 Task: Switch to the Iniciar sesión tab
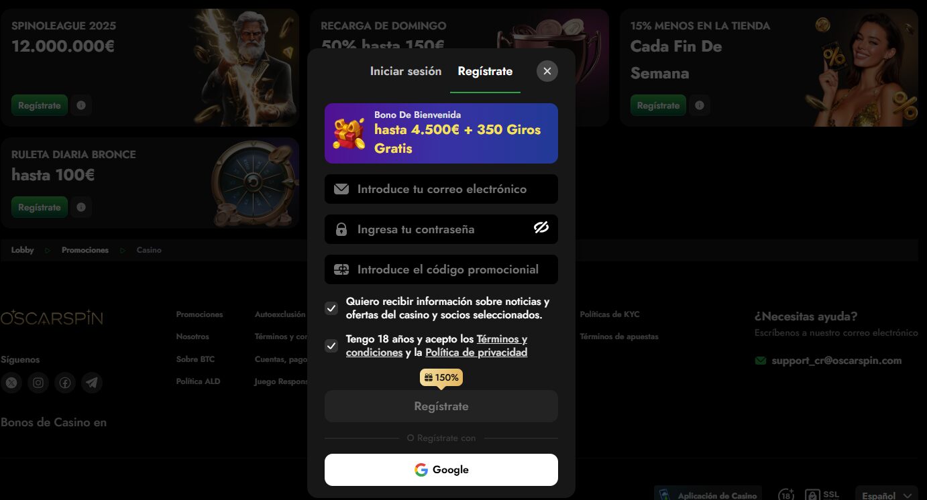click(406, 71)
